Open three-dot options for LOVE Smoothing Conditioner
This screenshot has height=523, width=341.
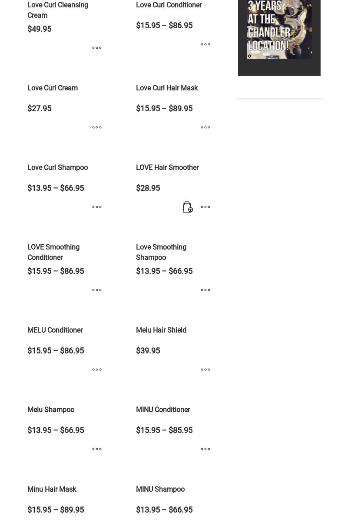pos(97,290)
